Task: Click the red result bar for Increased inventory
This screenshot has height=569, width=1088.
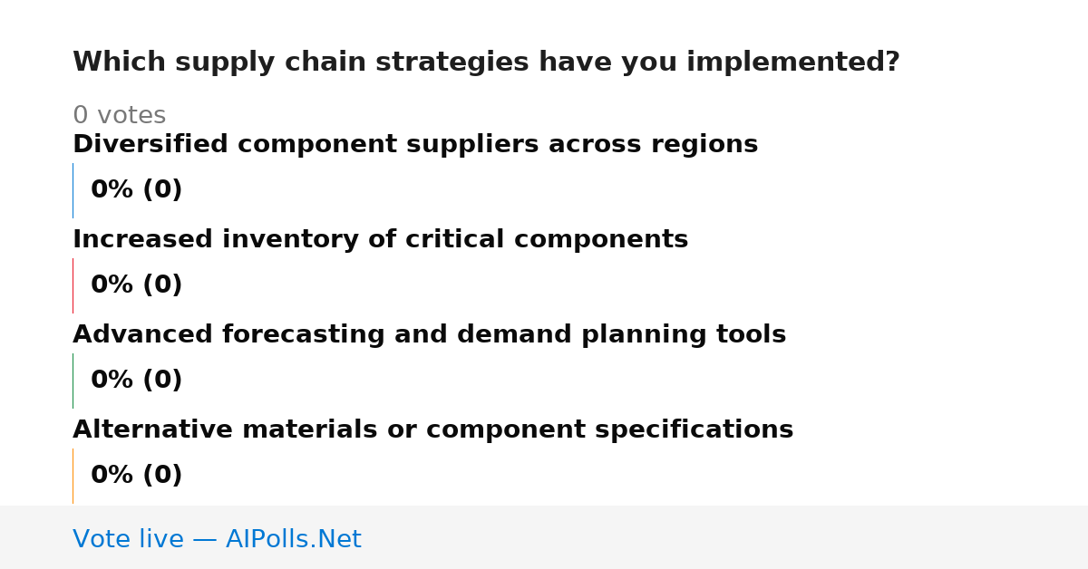Action: [x=73, y=285]
